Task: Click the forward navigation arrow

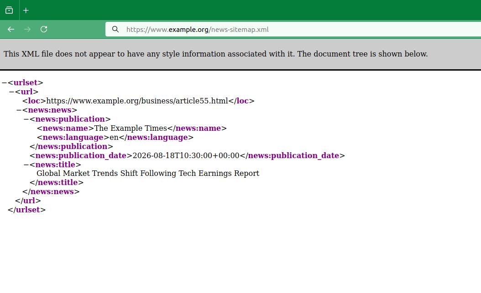Action: (x=27, y=30)
